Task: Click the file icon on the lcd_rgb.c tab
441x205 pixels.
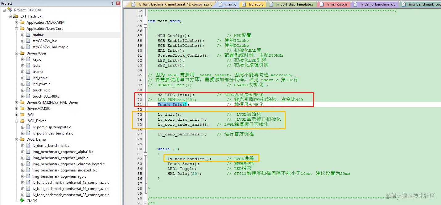Action: pos(244,4)
